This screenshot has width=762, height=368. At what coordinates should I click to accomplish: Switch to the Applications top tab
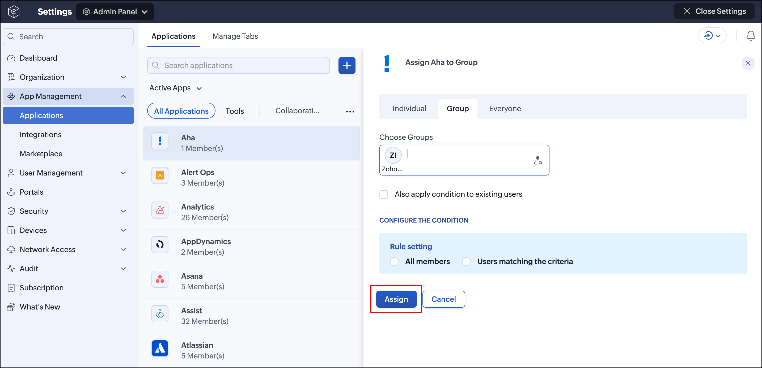[173, 36]
